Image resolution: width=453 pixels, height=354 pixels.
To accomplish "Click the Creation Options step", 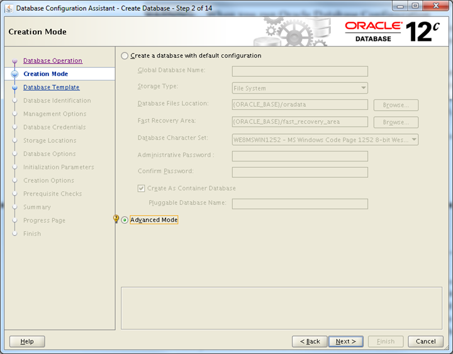I will [x=48, y=180].
